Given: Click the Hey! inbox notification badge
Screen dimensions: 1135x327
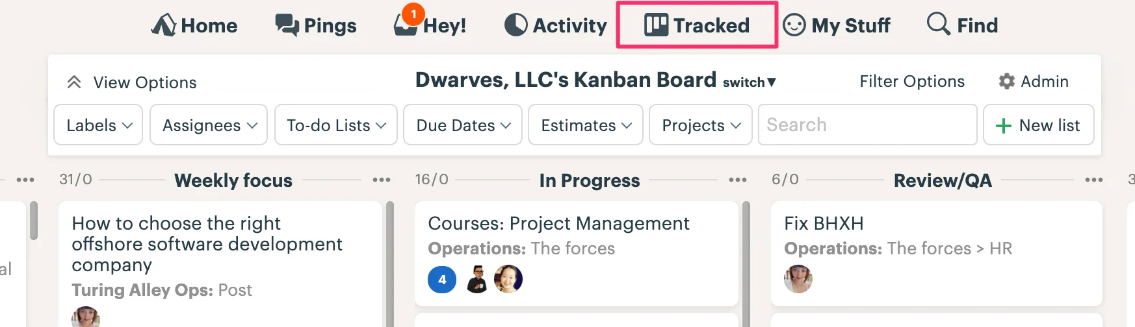Looking at the screenshot, I should click(413, 14).
